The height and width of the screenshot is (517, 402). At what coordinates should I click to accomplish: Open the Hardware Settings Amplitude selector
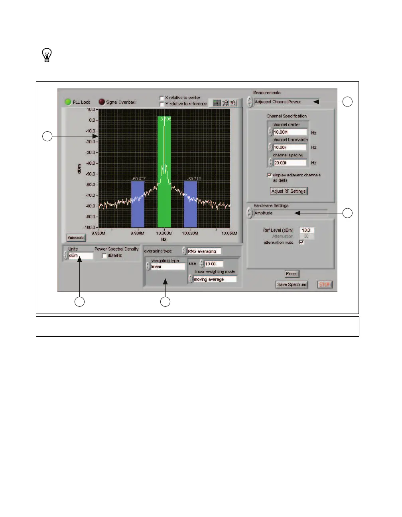290,213
